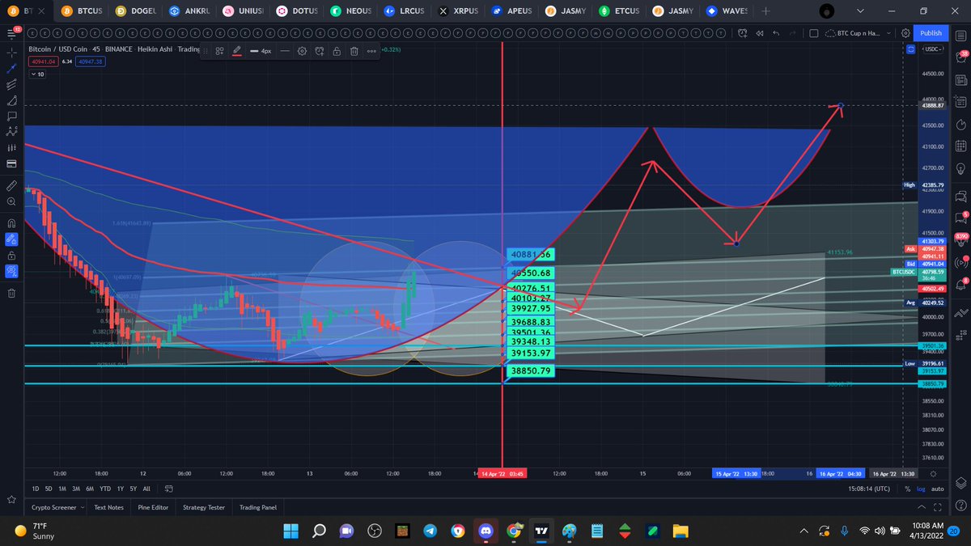Open the ruler measure tool
Screen dimensions: 971x546
(x=11, y=185)
